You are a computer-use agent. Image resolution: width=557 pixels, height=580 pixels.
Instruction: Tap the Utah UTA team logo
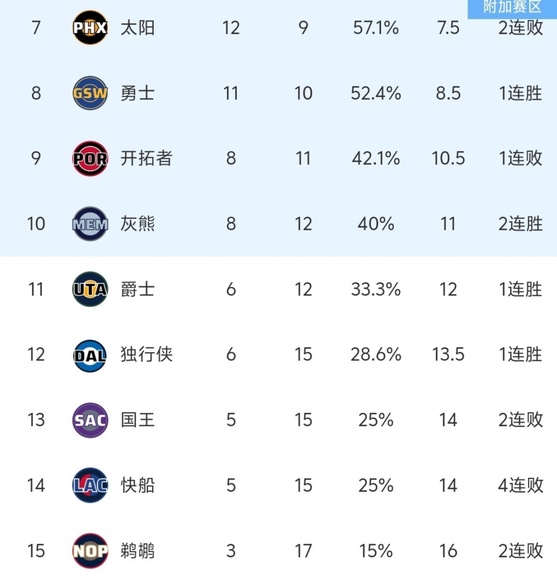click(90, 289)
